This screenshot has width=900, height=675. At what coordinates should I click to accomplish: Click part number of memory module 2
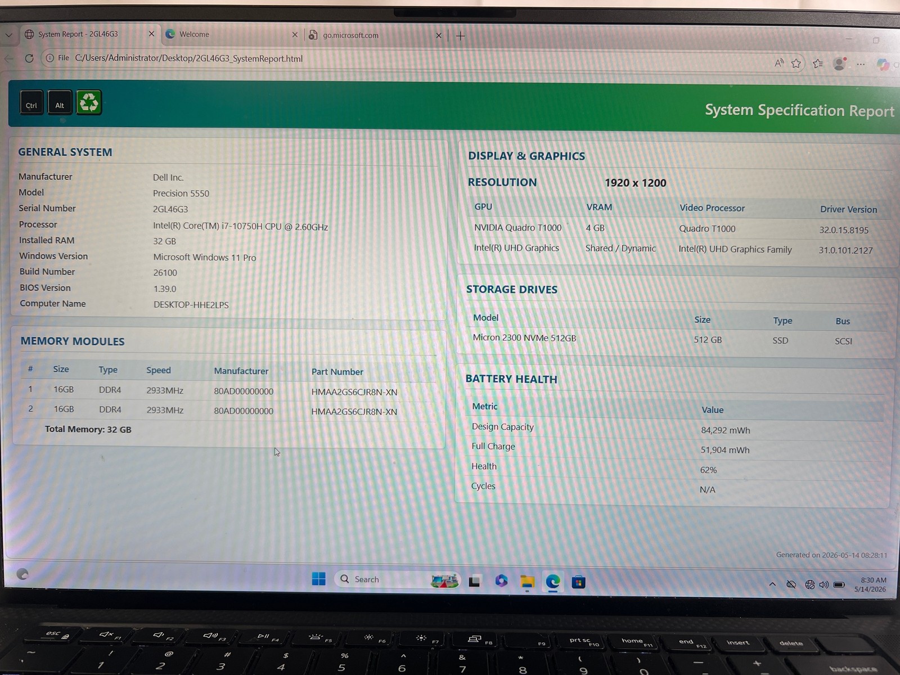click(354, 412)
